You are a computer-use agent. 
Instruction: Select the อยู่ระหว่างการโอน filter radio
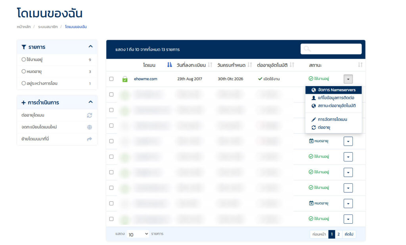23,83
